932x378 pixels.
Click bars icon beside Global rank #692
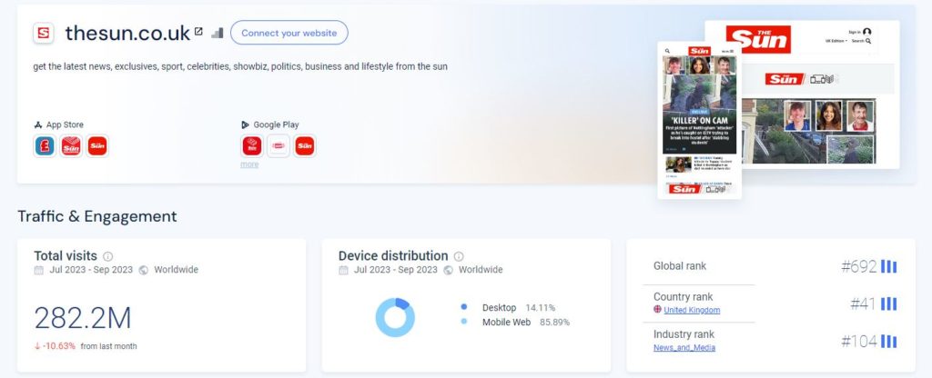click(888, 266)
